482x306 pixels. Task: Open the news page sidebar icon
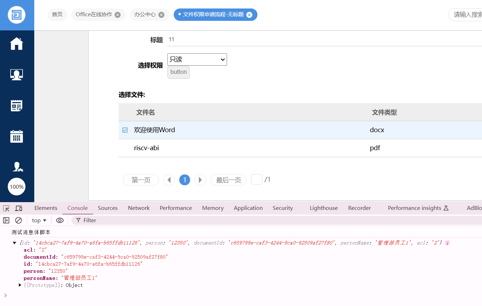point(17,105)
